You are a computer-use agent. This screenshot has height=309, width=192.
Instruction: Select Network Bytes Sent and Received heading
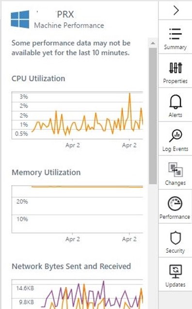click(x=71, y=266)
